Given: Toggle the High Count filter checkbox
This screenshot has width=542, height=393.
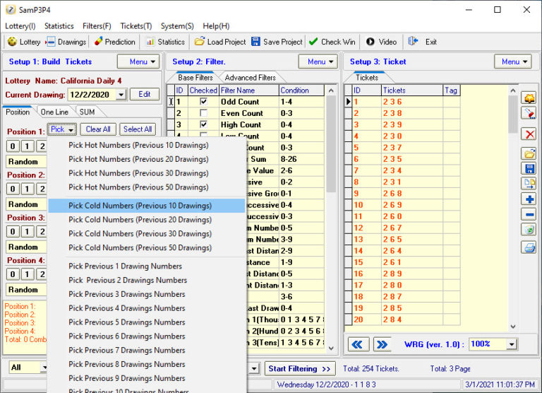Looking at the screenshot, I should tap(203, 124).
